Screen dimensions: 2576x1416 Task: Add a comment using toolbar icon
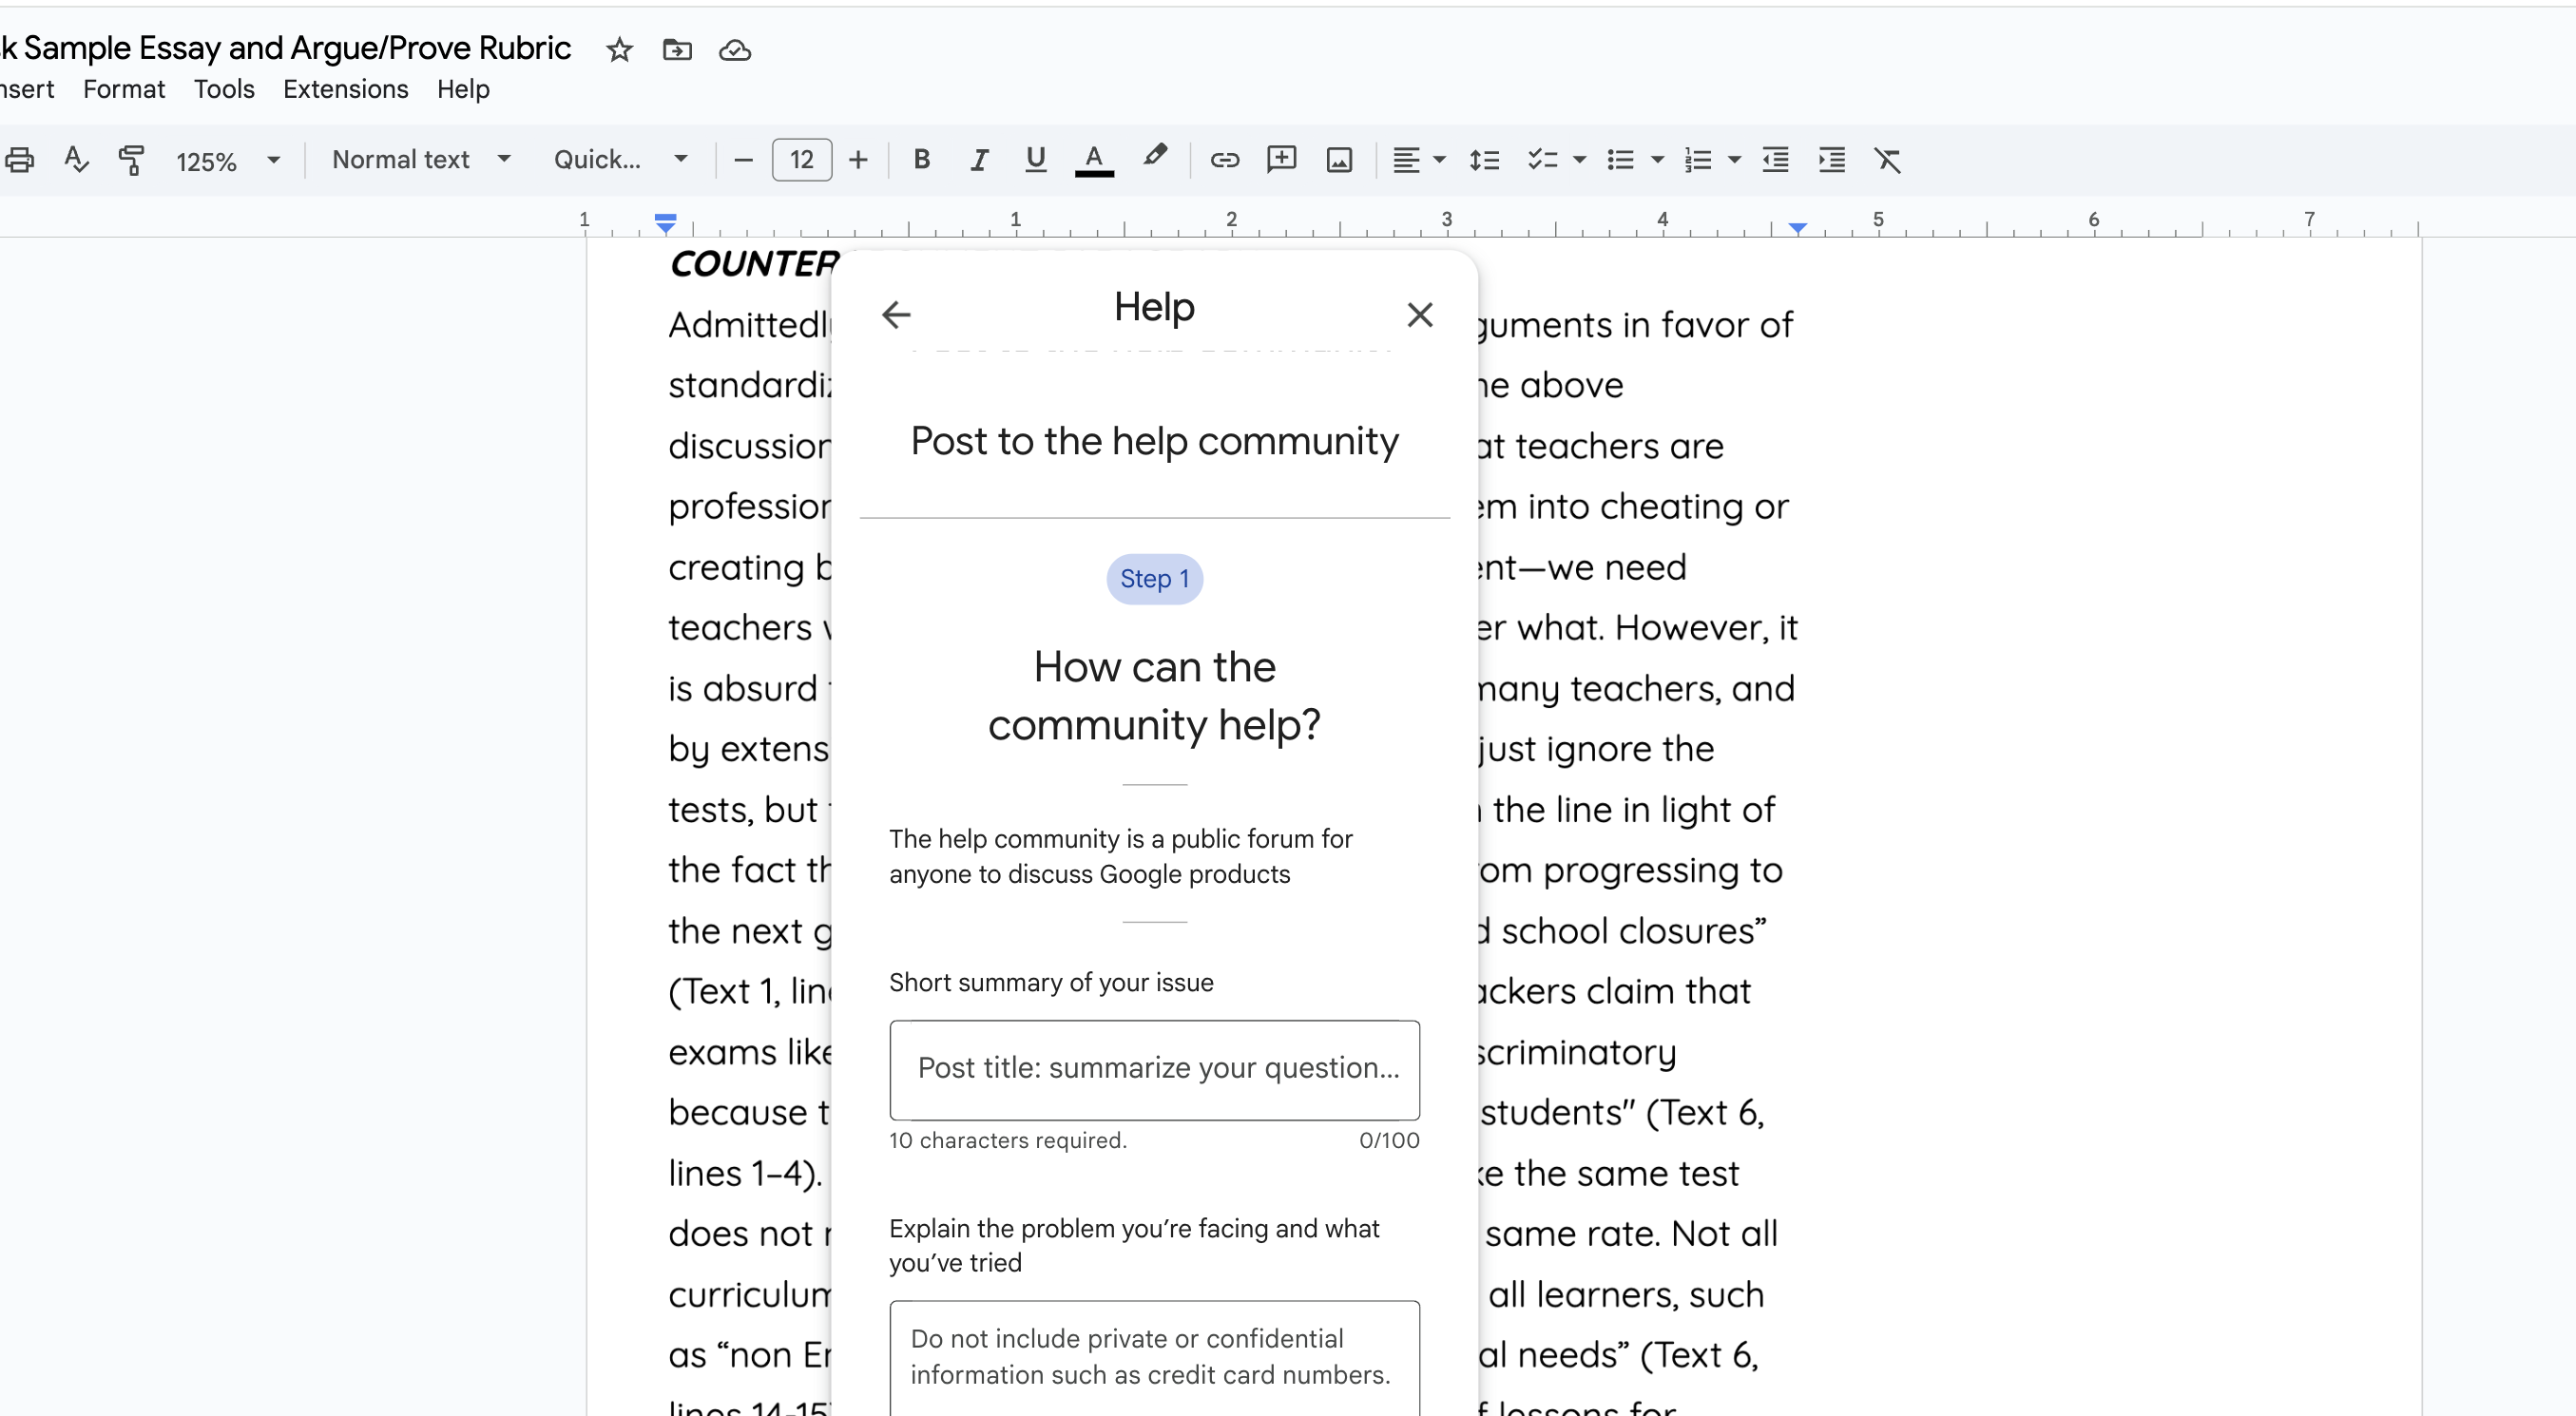tap(1281, 160)
